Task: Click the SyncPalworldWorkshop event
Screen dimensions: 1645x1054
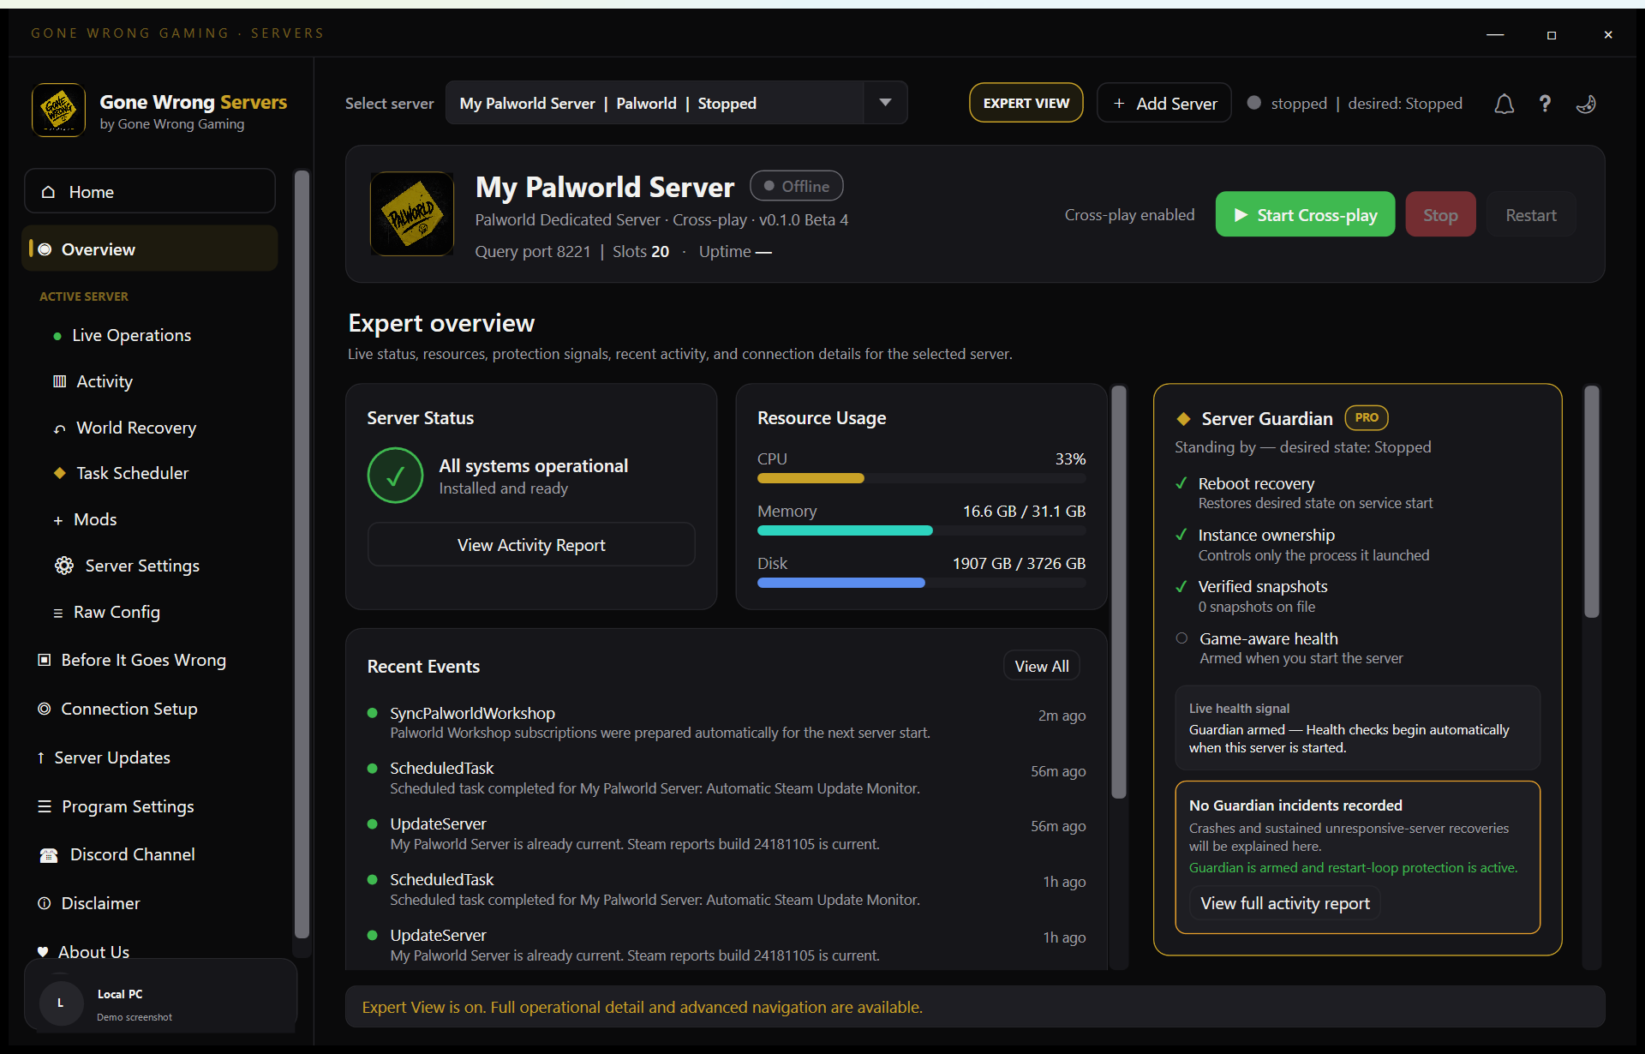Action: tap(726, 722)
